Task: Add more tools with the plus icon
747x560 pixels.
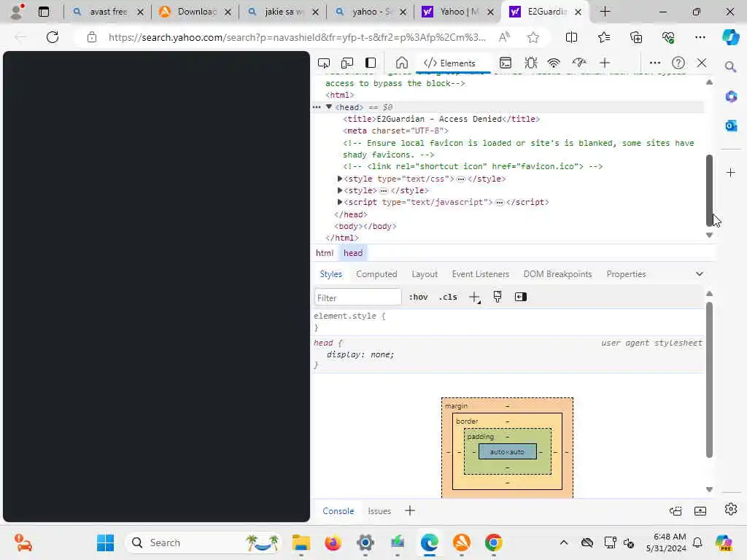Action: 605,63
